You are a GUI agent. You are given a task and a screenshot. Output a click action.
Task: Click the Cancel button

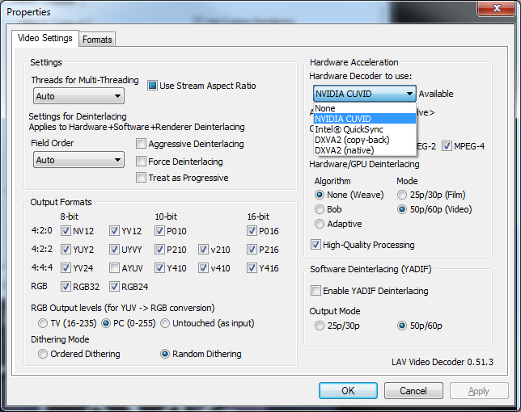(413, 391)
